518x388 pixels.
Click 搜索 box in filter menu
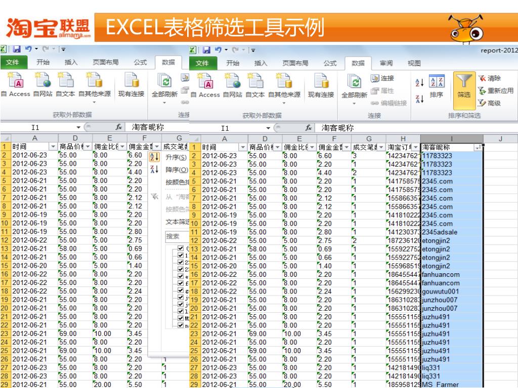pyautogui.click(x=177, y=236)
